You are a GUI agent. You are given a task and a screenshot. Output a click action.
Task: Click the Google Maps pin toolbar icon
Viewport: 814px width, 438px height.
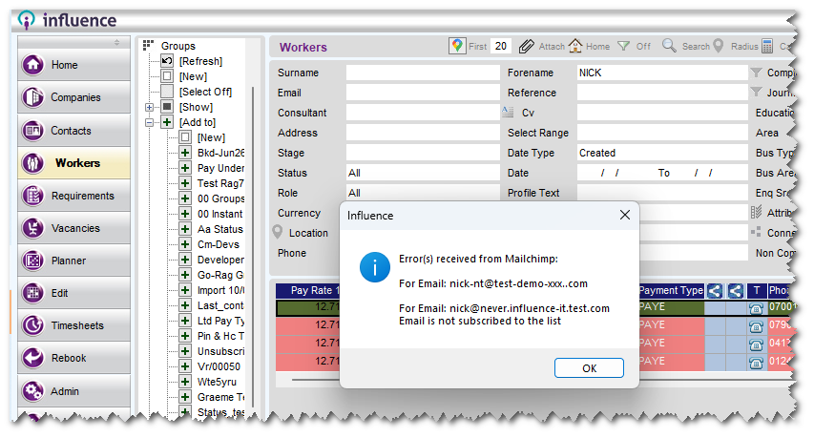[x=457, y=46]
